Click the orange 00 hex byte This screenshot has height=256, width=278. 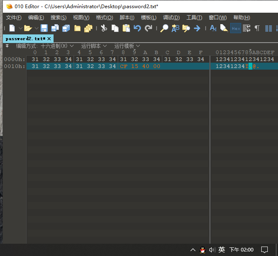coord(157,66)
